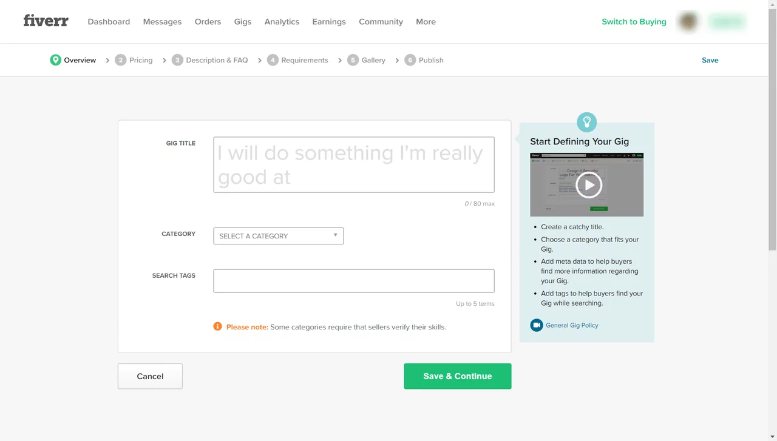Play the gig tutorial video
The height and width of the screenshot is (441, 777).
(588, 185)
